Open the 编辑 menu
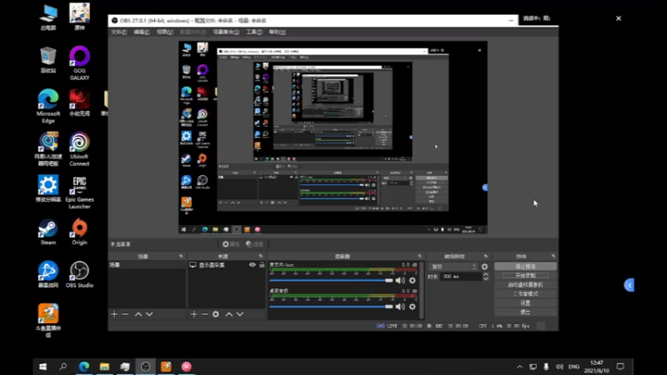The width and height of the screenshot is (667, 375). point(142,32)
